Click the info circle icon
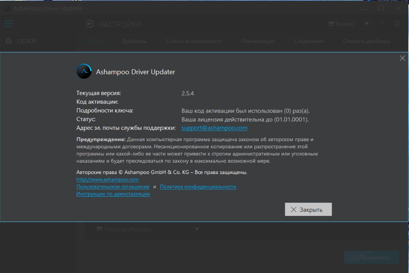 [x=397, y=24]
